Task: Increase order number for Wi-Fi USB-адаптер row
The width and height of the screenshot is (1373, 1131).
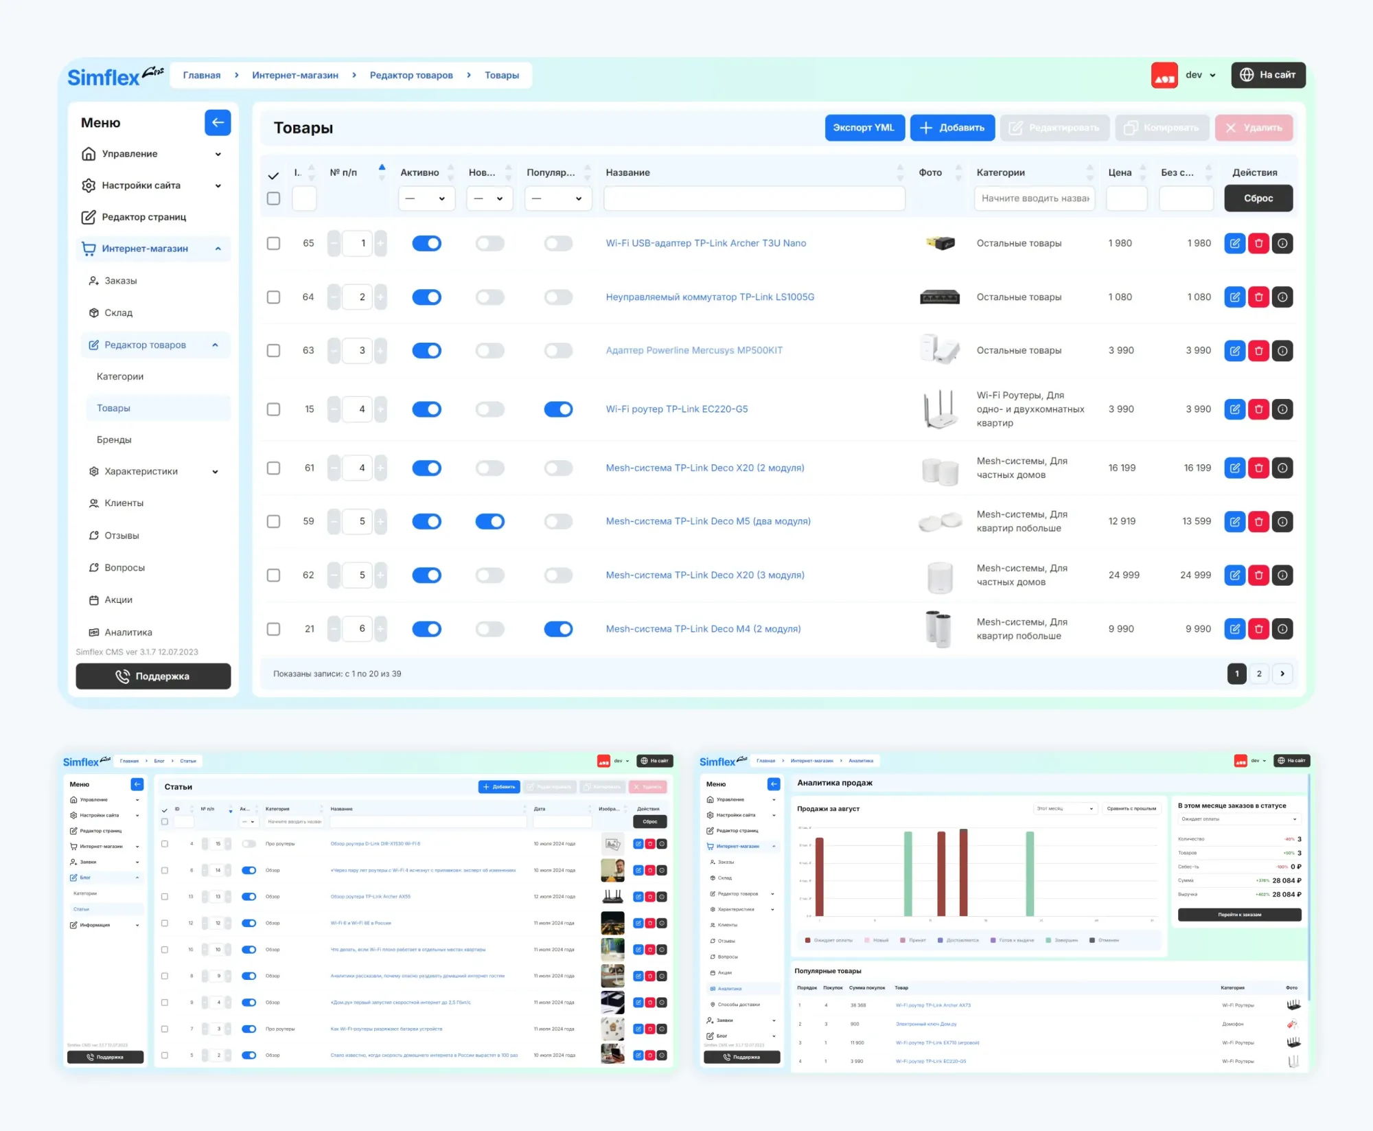Action: (x=380, y=243)
